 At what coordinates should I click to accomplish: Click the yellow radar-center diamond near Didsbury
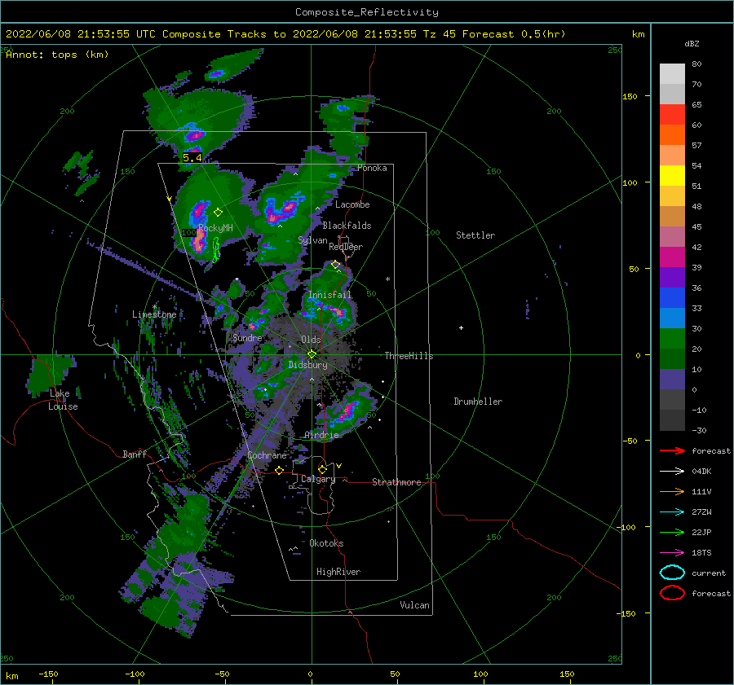click(x=312, y=354)
